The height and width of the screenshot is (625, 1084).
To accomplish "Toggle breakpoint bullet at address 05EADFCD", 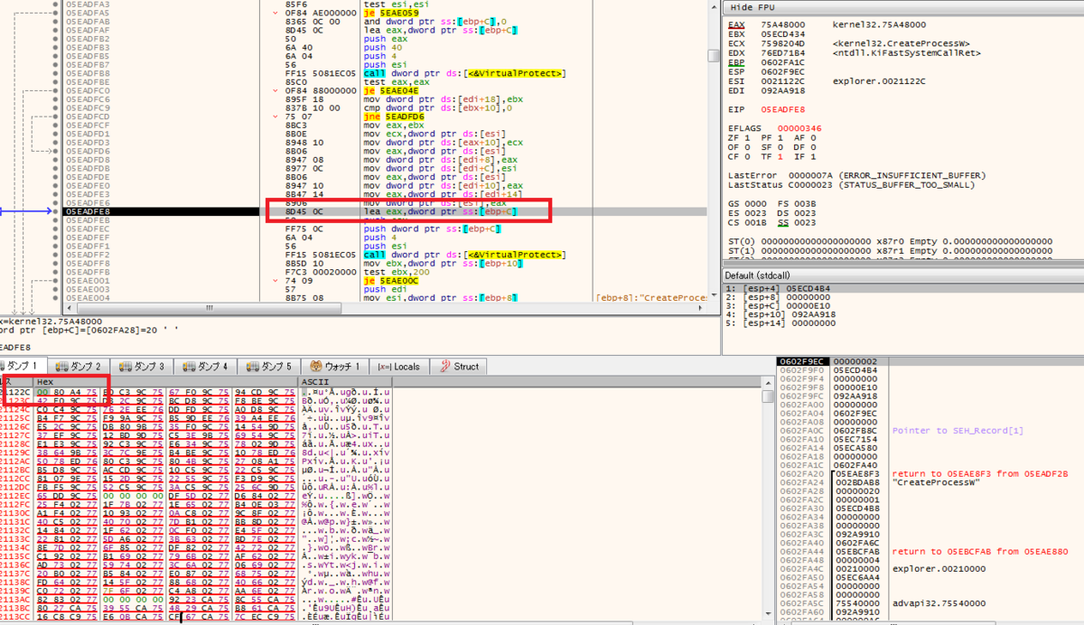I will point(57,117).
